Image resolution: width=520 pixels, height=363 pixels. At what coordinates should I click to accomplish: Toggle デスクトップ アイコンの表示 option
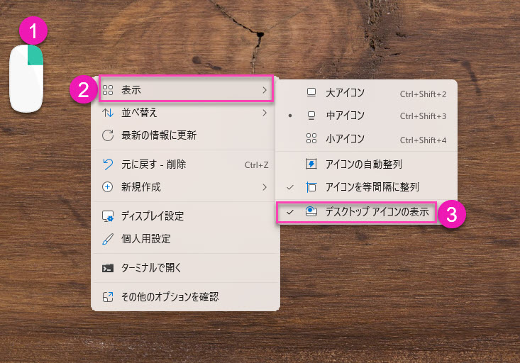tap(376, 211)
